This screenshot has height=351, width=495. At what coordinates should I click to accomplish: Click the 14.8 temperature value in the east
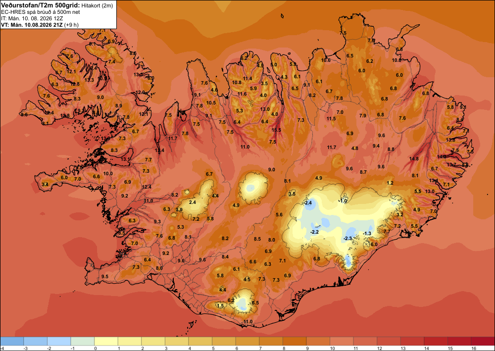point(413,159)
